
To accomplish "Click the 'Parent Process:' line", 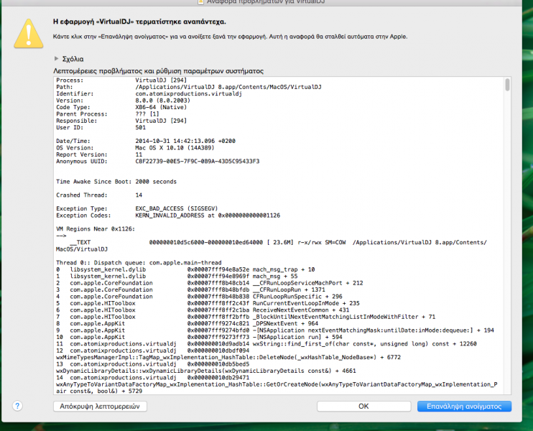I will tap(108, 114).
